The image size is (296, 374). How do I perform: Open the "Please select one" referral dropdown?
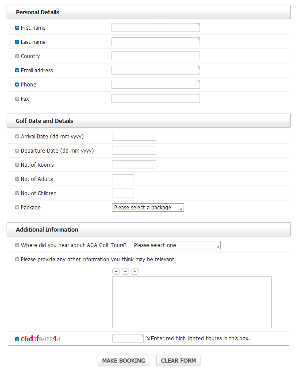(176, 245)
